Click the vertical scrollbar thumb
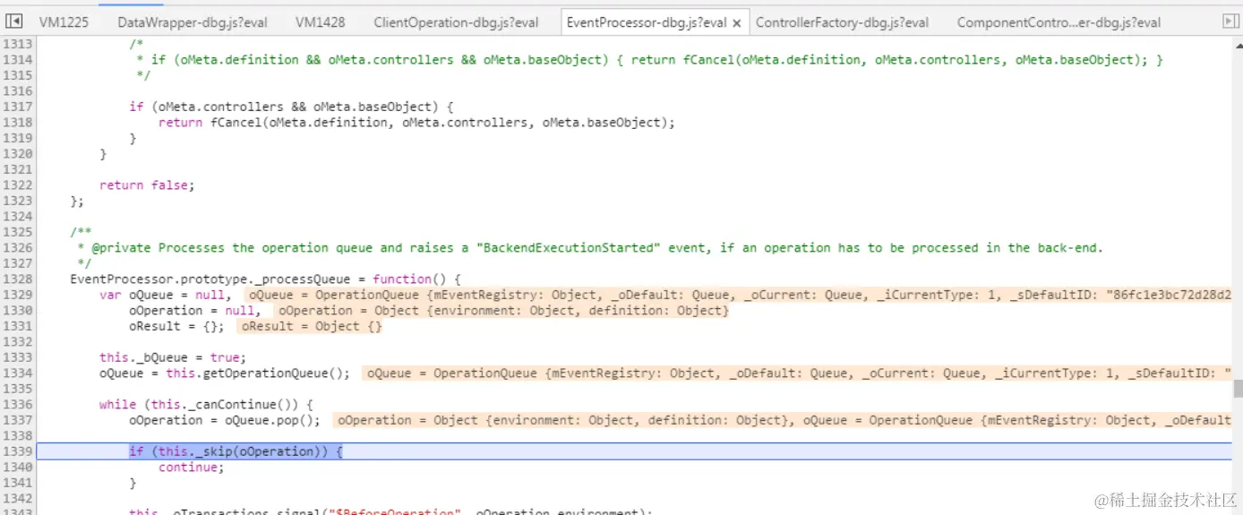The image size is (1243, 515). (1238, 388)
